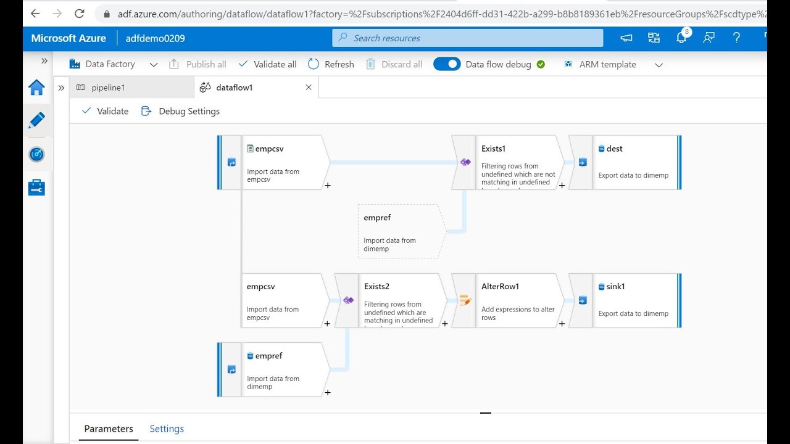Go back in the browser
Image resolution: width=790 pixels, height=444 pixels.
click(35, 14)
